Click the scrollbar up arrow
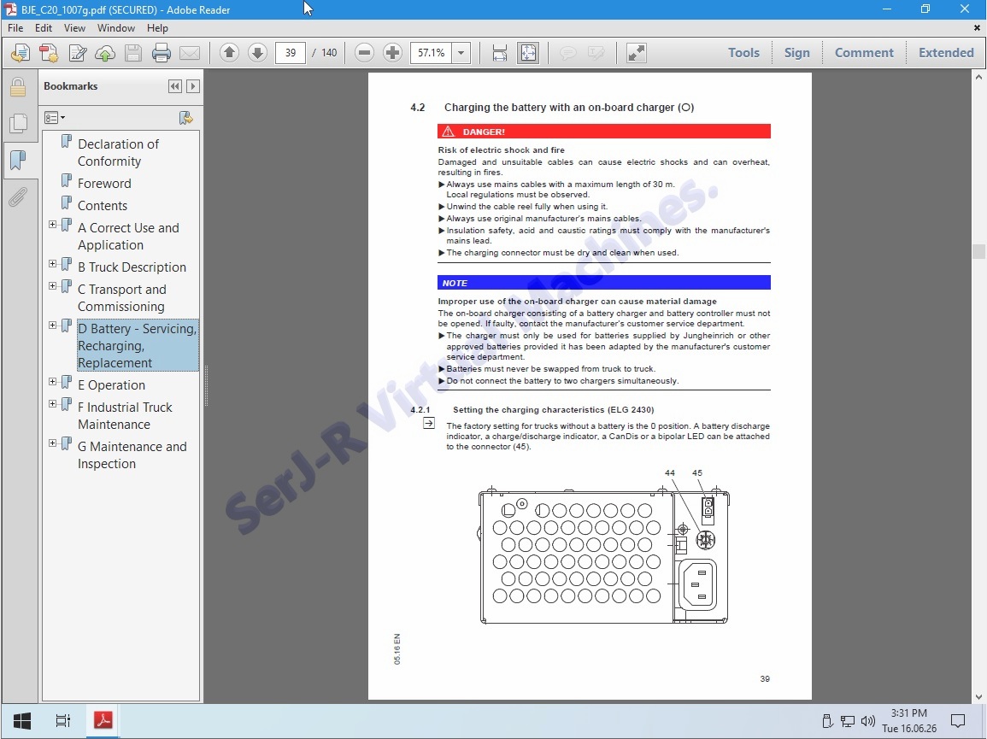Viewport: 987px width, 739px height. point(978,77)
